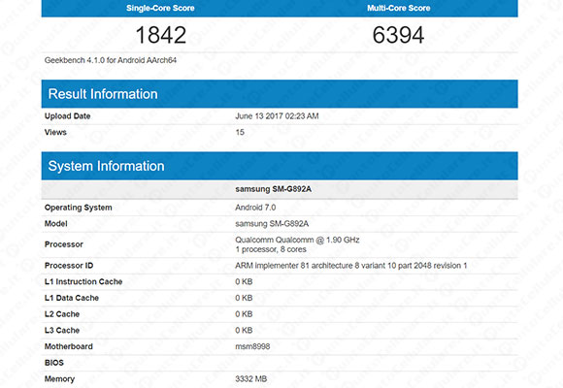Image resolution: width=563 pixels, height=388 pixels.
Task: Click the Memory value 3332 MB
Action: pyautogui.click(x=251, y=379)
